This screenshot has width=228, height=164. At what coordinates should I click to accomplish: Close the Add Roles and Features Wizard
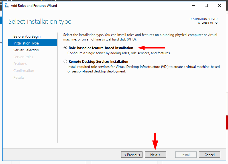point(219,5)
